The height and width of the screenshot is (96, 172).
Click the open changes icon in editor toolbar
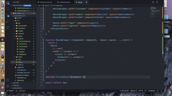[153, 2]
